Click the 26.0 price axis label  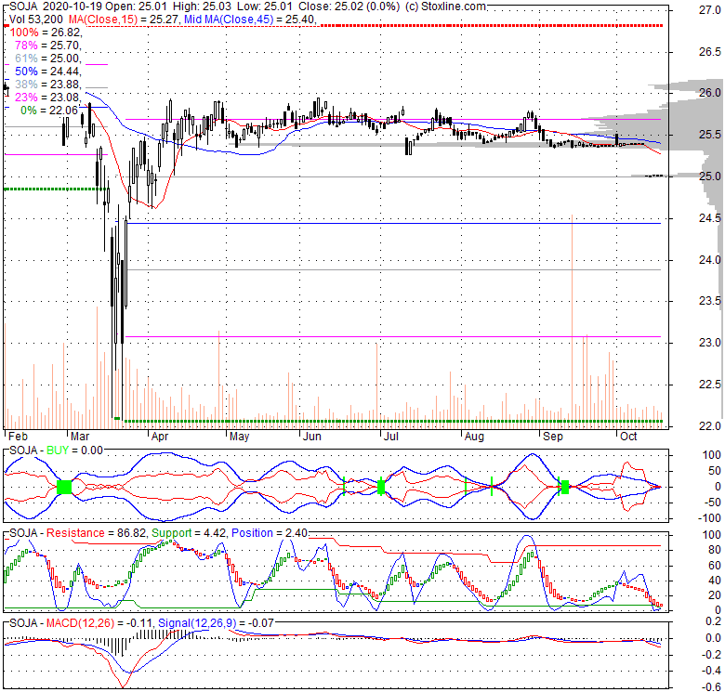710,93
